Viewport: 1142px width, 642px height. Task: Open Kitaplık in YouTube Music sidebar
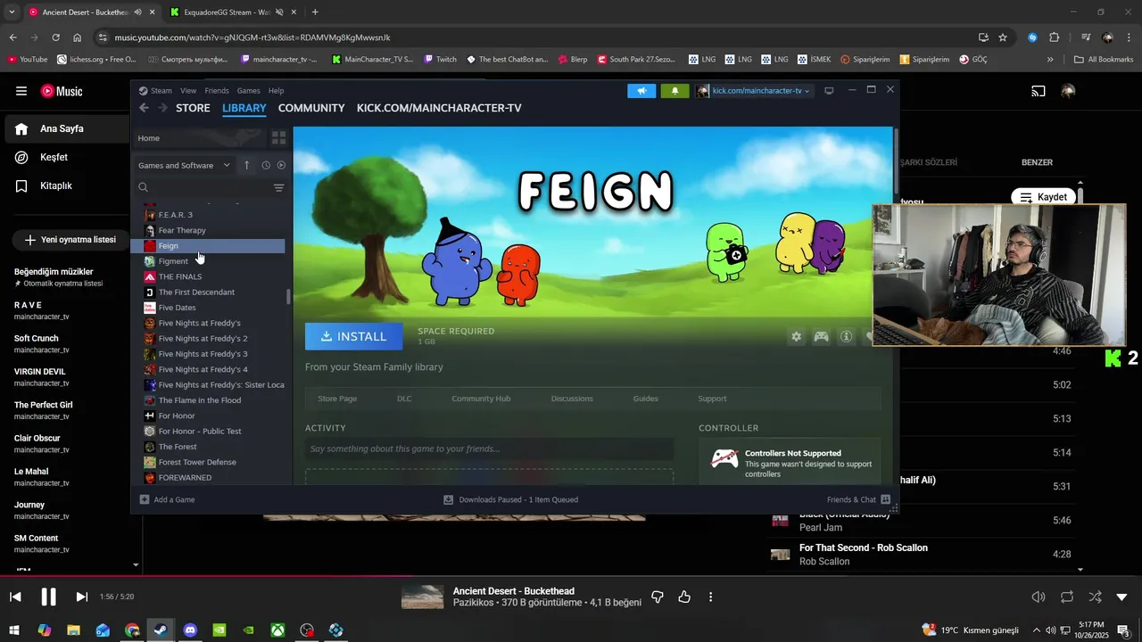(65, 185)
